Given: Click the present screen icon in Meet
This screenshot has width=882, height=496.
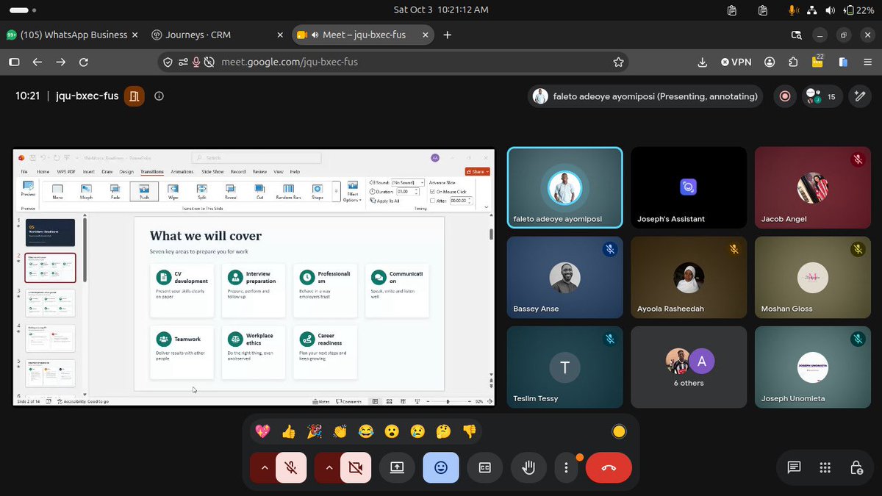Looking at the screenshot, I should 397,467.
